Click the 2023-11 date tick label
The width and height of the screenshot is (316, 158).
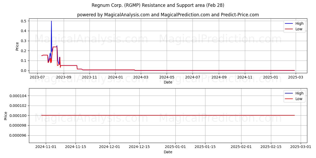point(90,77)
